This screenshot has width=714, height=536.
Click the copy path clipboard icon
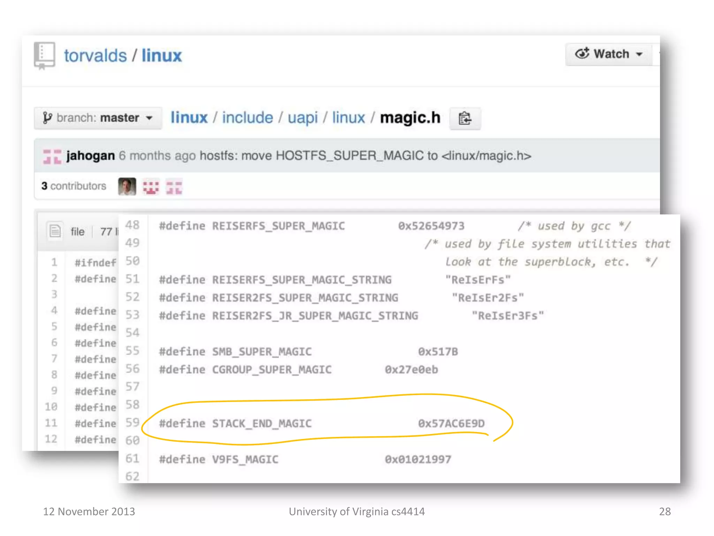tap(465, 119)
